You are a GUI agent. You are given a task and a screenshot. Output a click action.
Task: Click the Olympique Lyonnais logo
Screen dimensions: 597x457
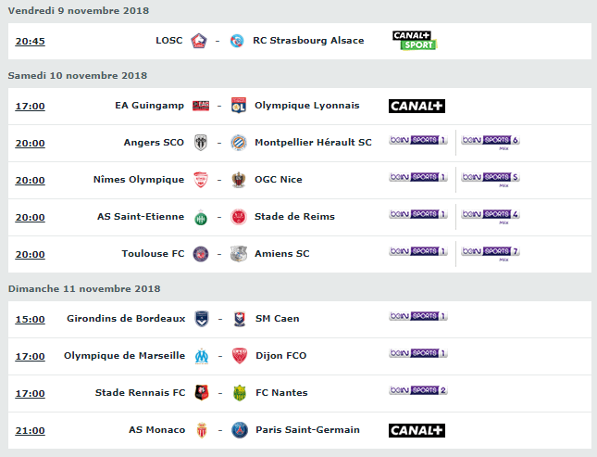(x=239, y=106)
